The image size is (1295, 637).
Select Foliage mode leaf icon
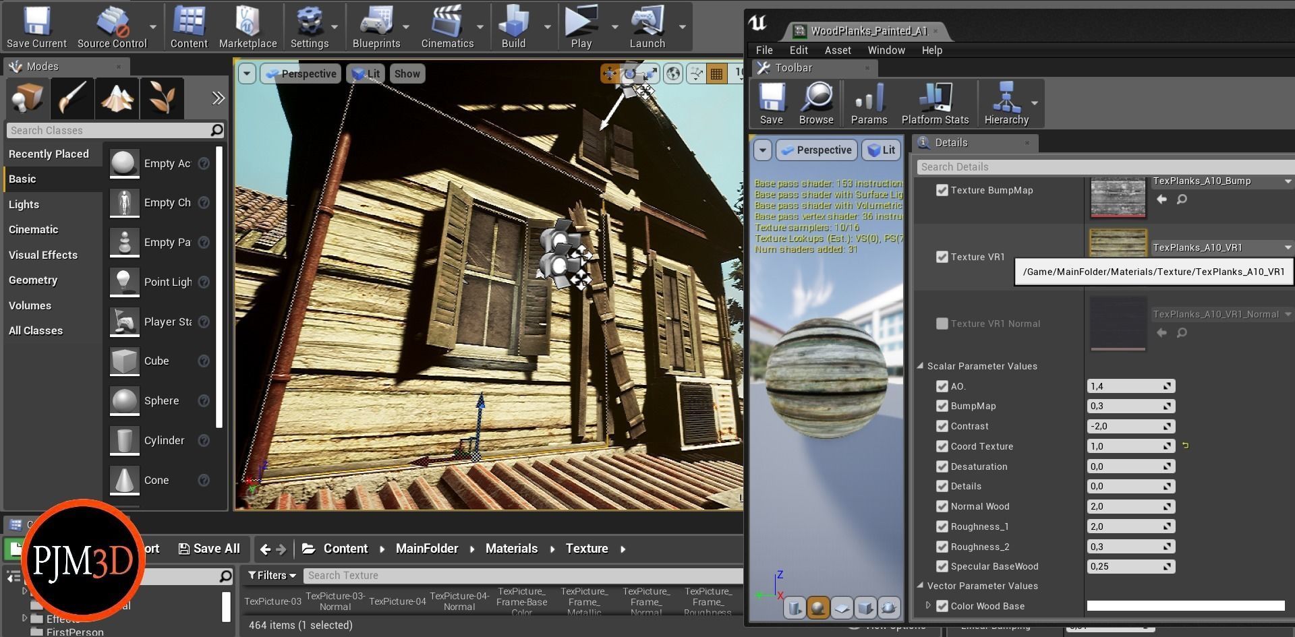pos(162,98)
